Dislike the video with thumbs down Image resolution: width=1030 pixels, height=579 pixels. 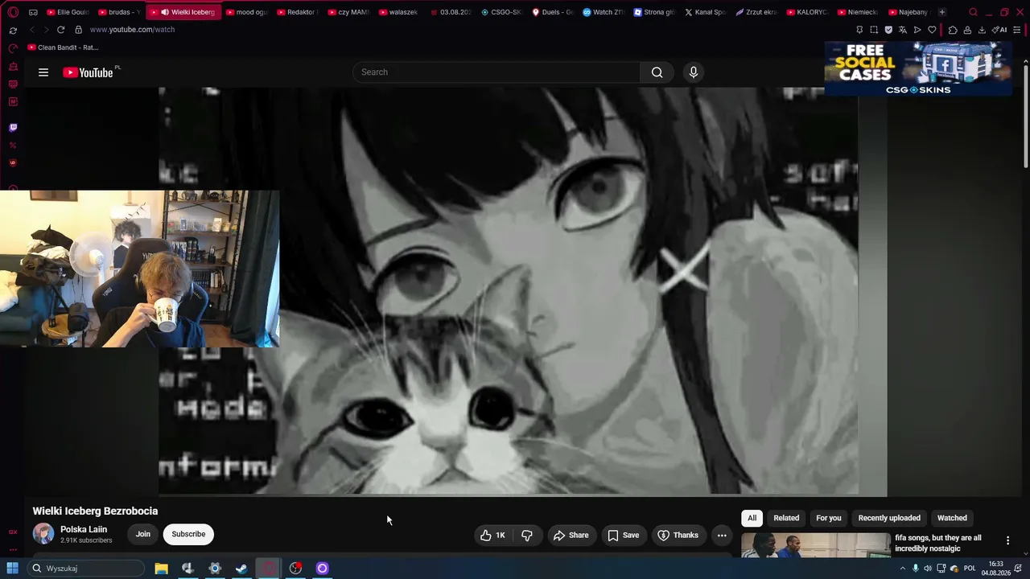[x=527, y=536]
